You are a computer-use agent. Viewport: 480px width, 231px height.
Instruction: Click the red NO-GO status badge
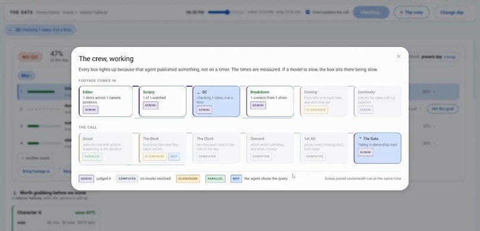(x=30, y=57)
